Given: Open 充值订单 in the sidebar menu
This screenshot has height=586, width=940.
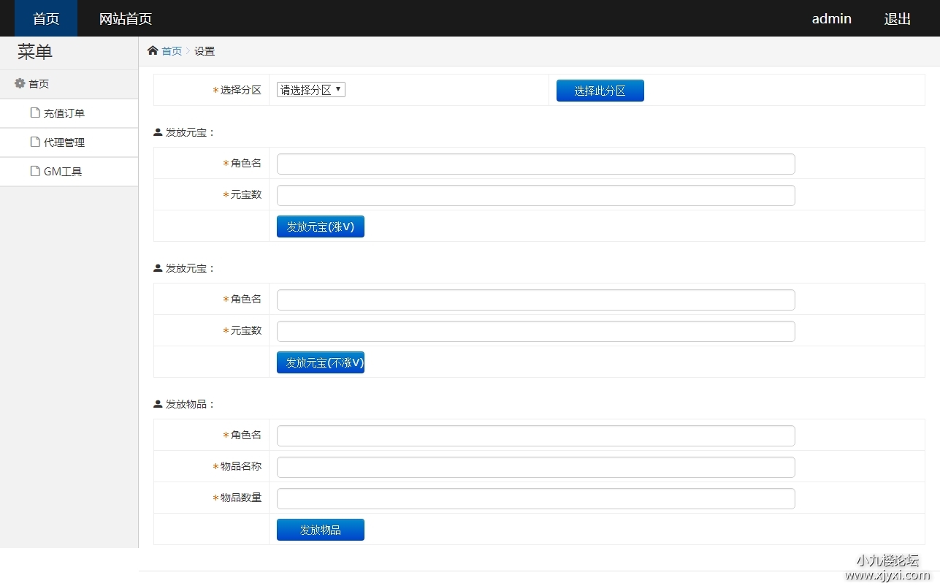Looking at the screenshot, I should click(x=64, y=113).
